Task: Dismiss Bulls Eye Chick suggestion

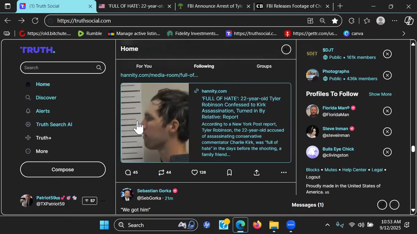Action: pyautogui.click(x=387, y=152)
